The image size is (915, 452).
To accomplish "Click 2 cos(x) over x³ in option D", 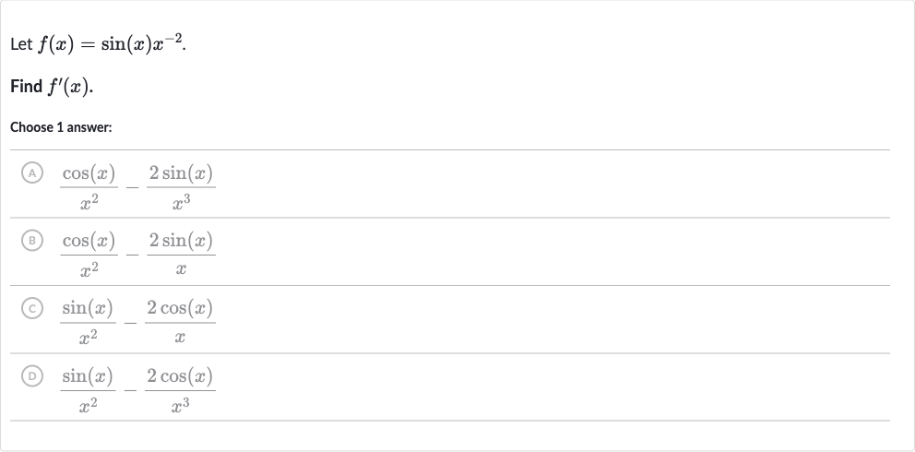I will pyautogui.click(x=180, y=390).
